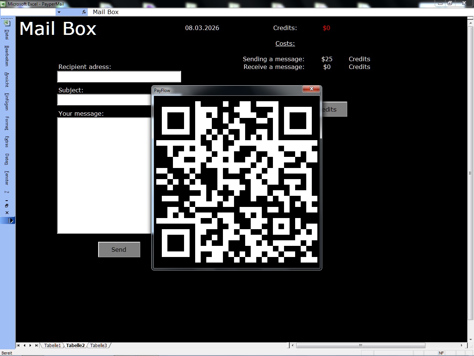The width and height of the screenshot is (474, 356).
Task: Minimize the workbook window from the sidebar
Action: click(x=7, y=201)
